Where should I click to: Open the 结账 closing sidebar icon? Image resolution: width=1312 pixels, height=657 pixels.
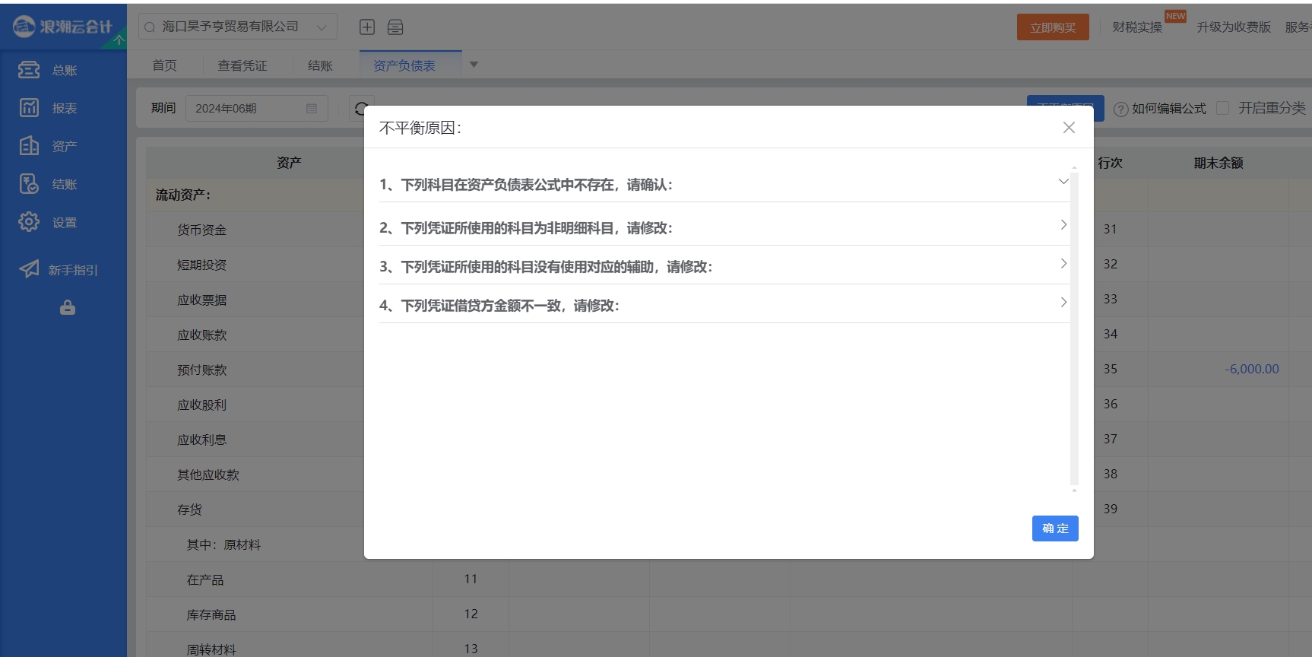[x=29, y=184]
